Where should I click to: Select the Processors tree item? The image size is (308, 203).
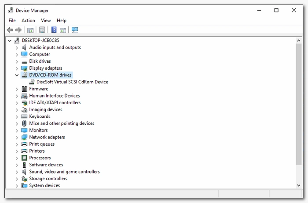(40, 158)
